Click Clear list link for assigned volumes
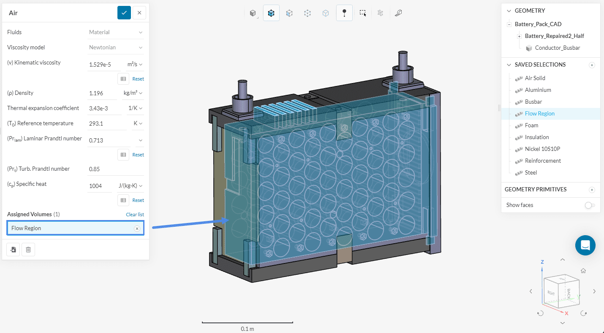 pos(135,215)
